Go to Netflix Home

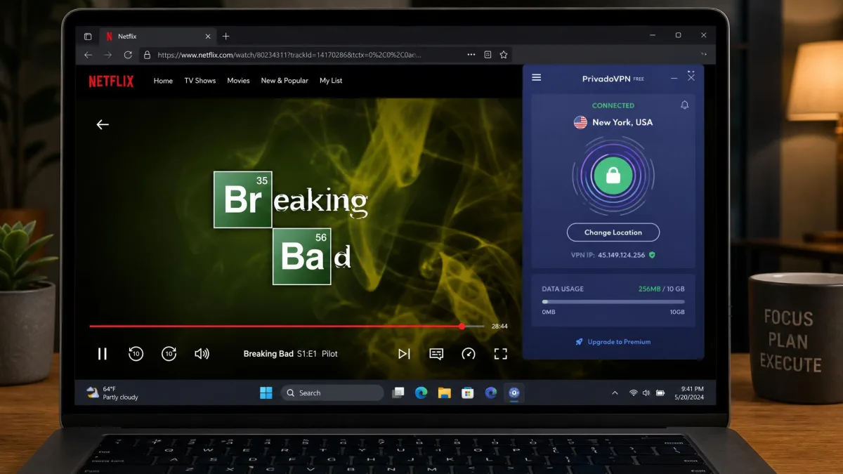(163, 81)
